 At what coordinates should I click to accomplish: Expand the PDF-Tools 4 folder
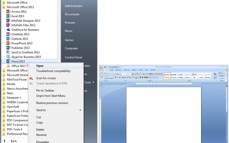[x=12, y=129]
